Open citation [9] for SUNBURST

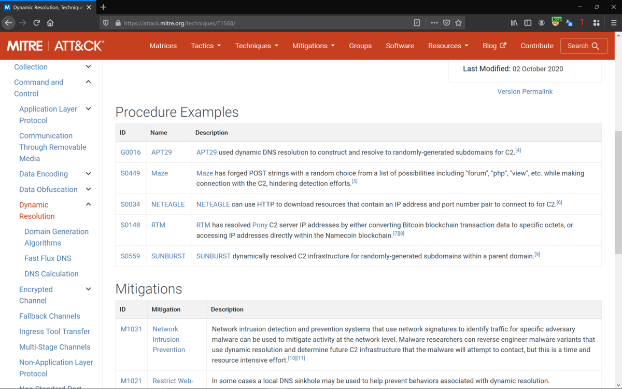click(538, 254)
